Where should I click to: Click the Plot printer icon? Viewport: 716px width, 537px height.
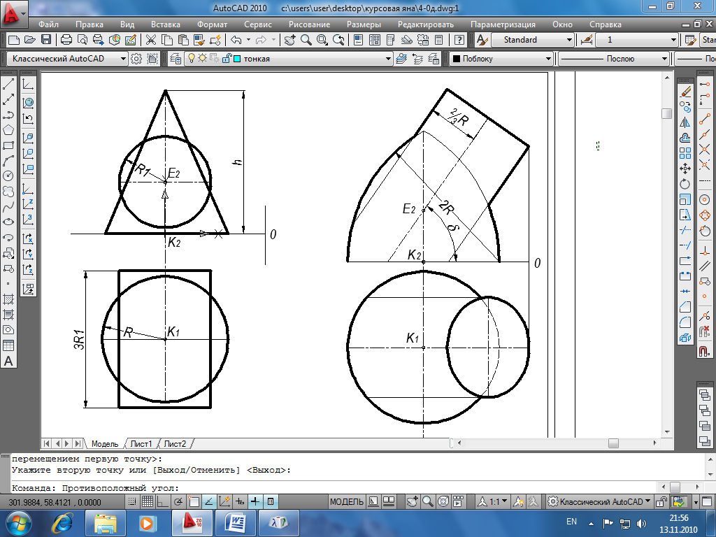66,40
